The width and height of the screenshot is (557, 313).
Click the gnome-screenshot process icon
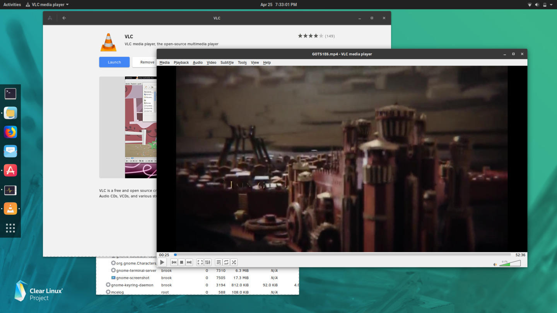coord(113,278)
